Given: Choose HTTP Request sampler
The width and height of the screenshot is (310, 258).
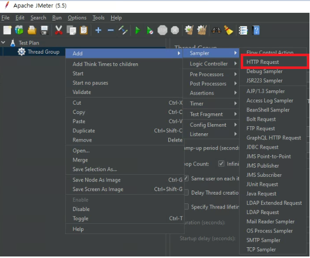Looking at the screenshot, I should click(274, 62).
